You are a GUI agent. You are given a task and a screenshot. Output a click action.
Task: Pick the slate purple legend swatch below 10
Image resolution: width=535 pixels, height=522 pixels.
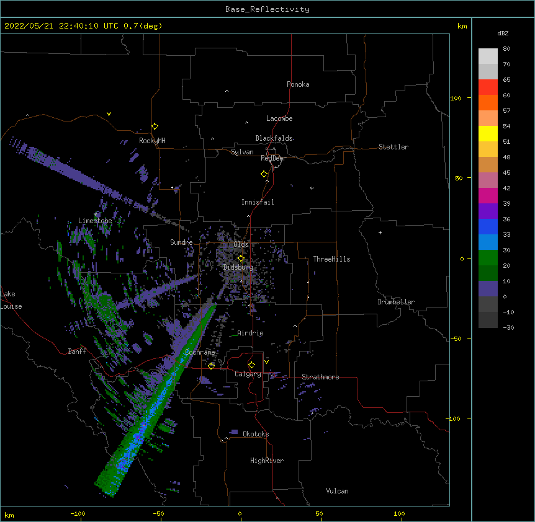pyautogui.click(x=488, y=289)
